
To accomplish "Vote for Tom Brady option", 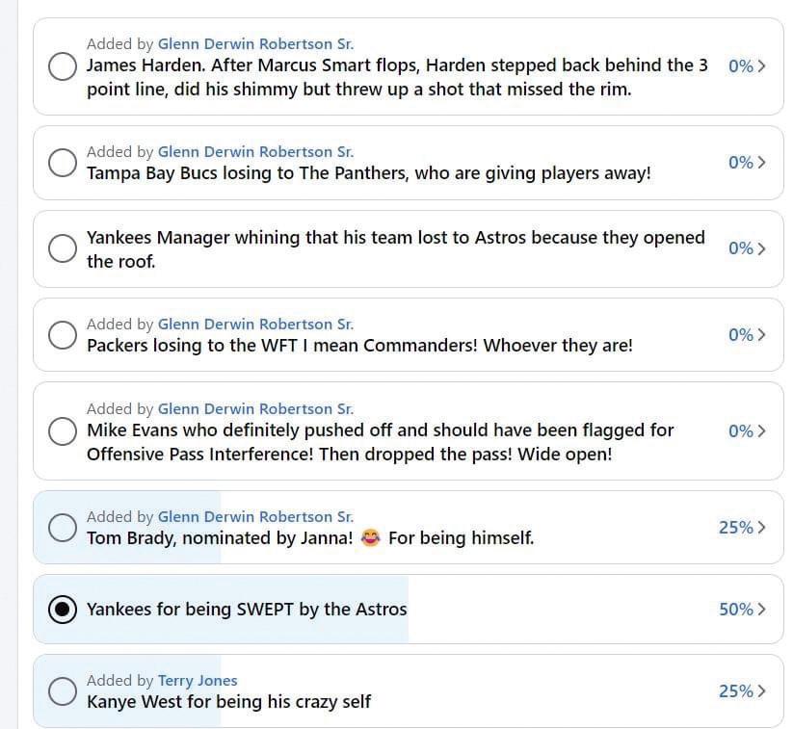I will (63, 527).
